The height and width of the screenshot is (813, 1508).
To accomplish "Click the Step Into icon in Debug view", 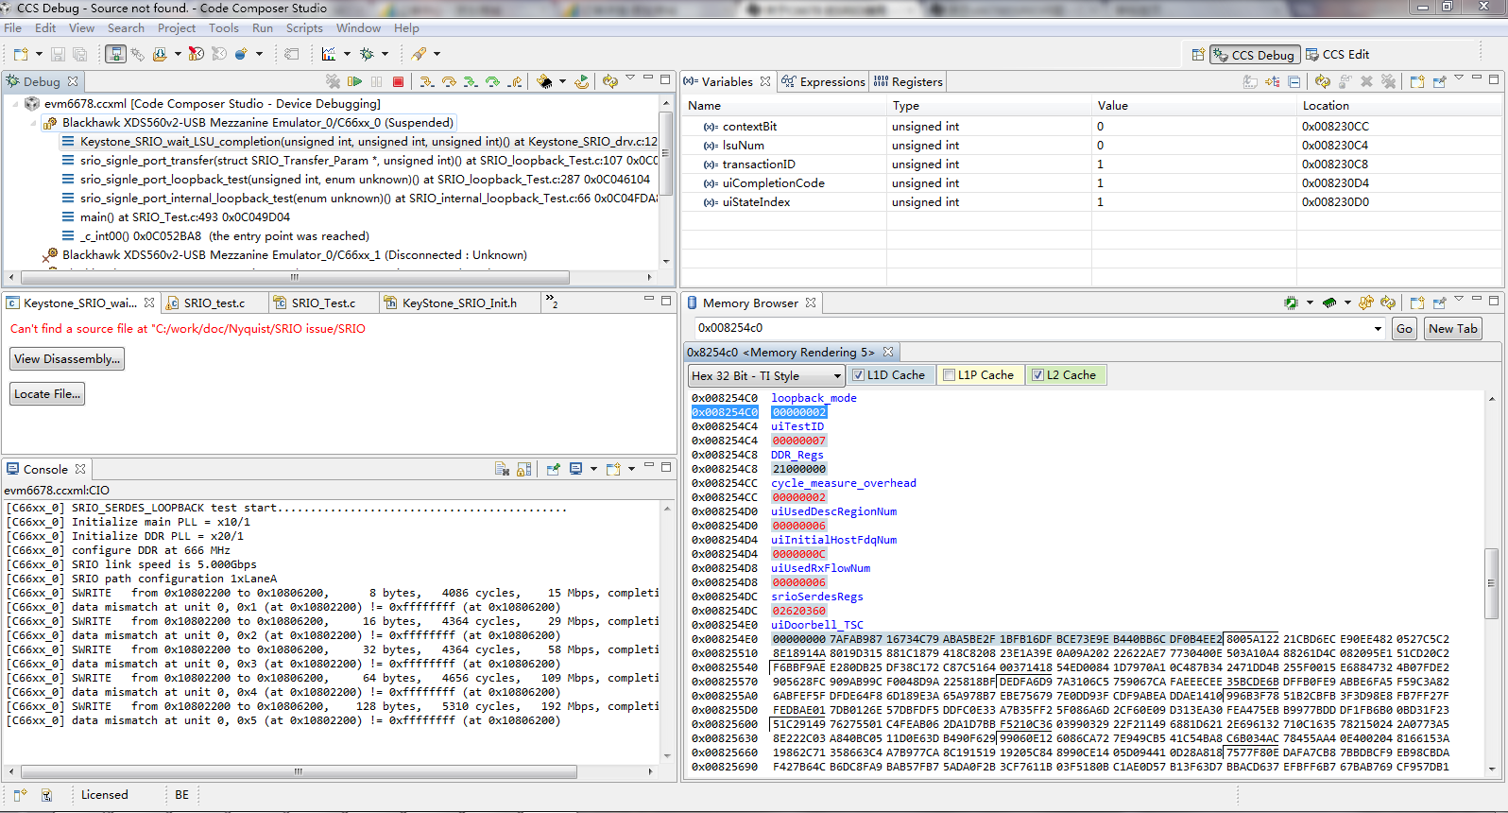I will click(x=427, y=82).
